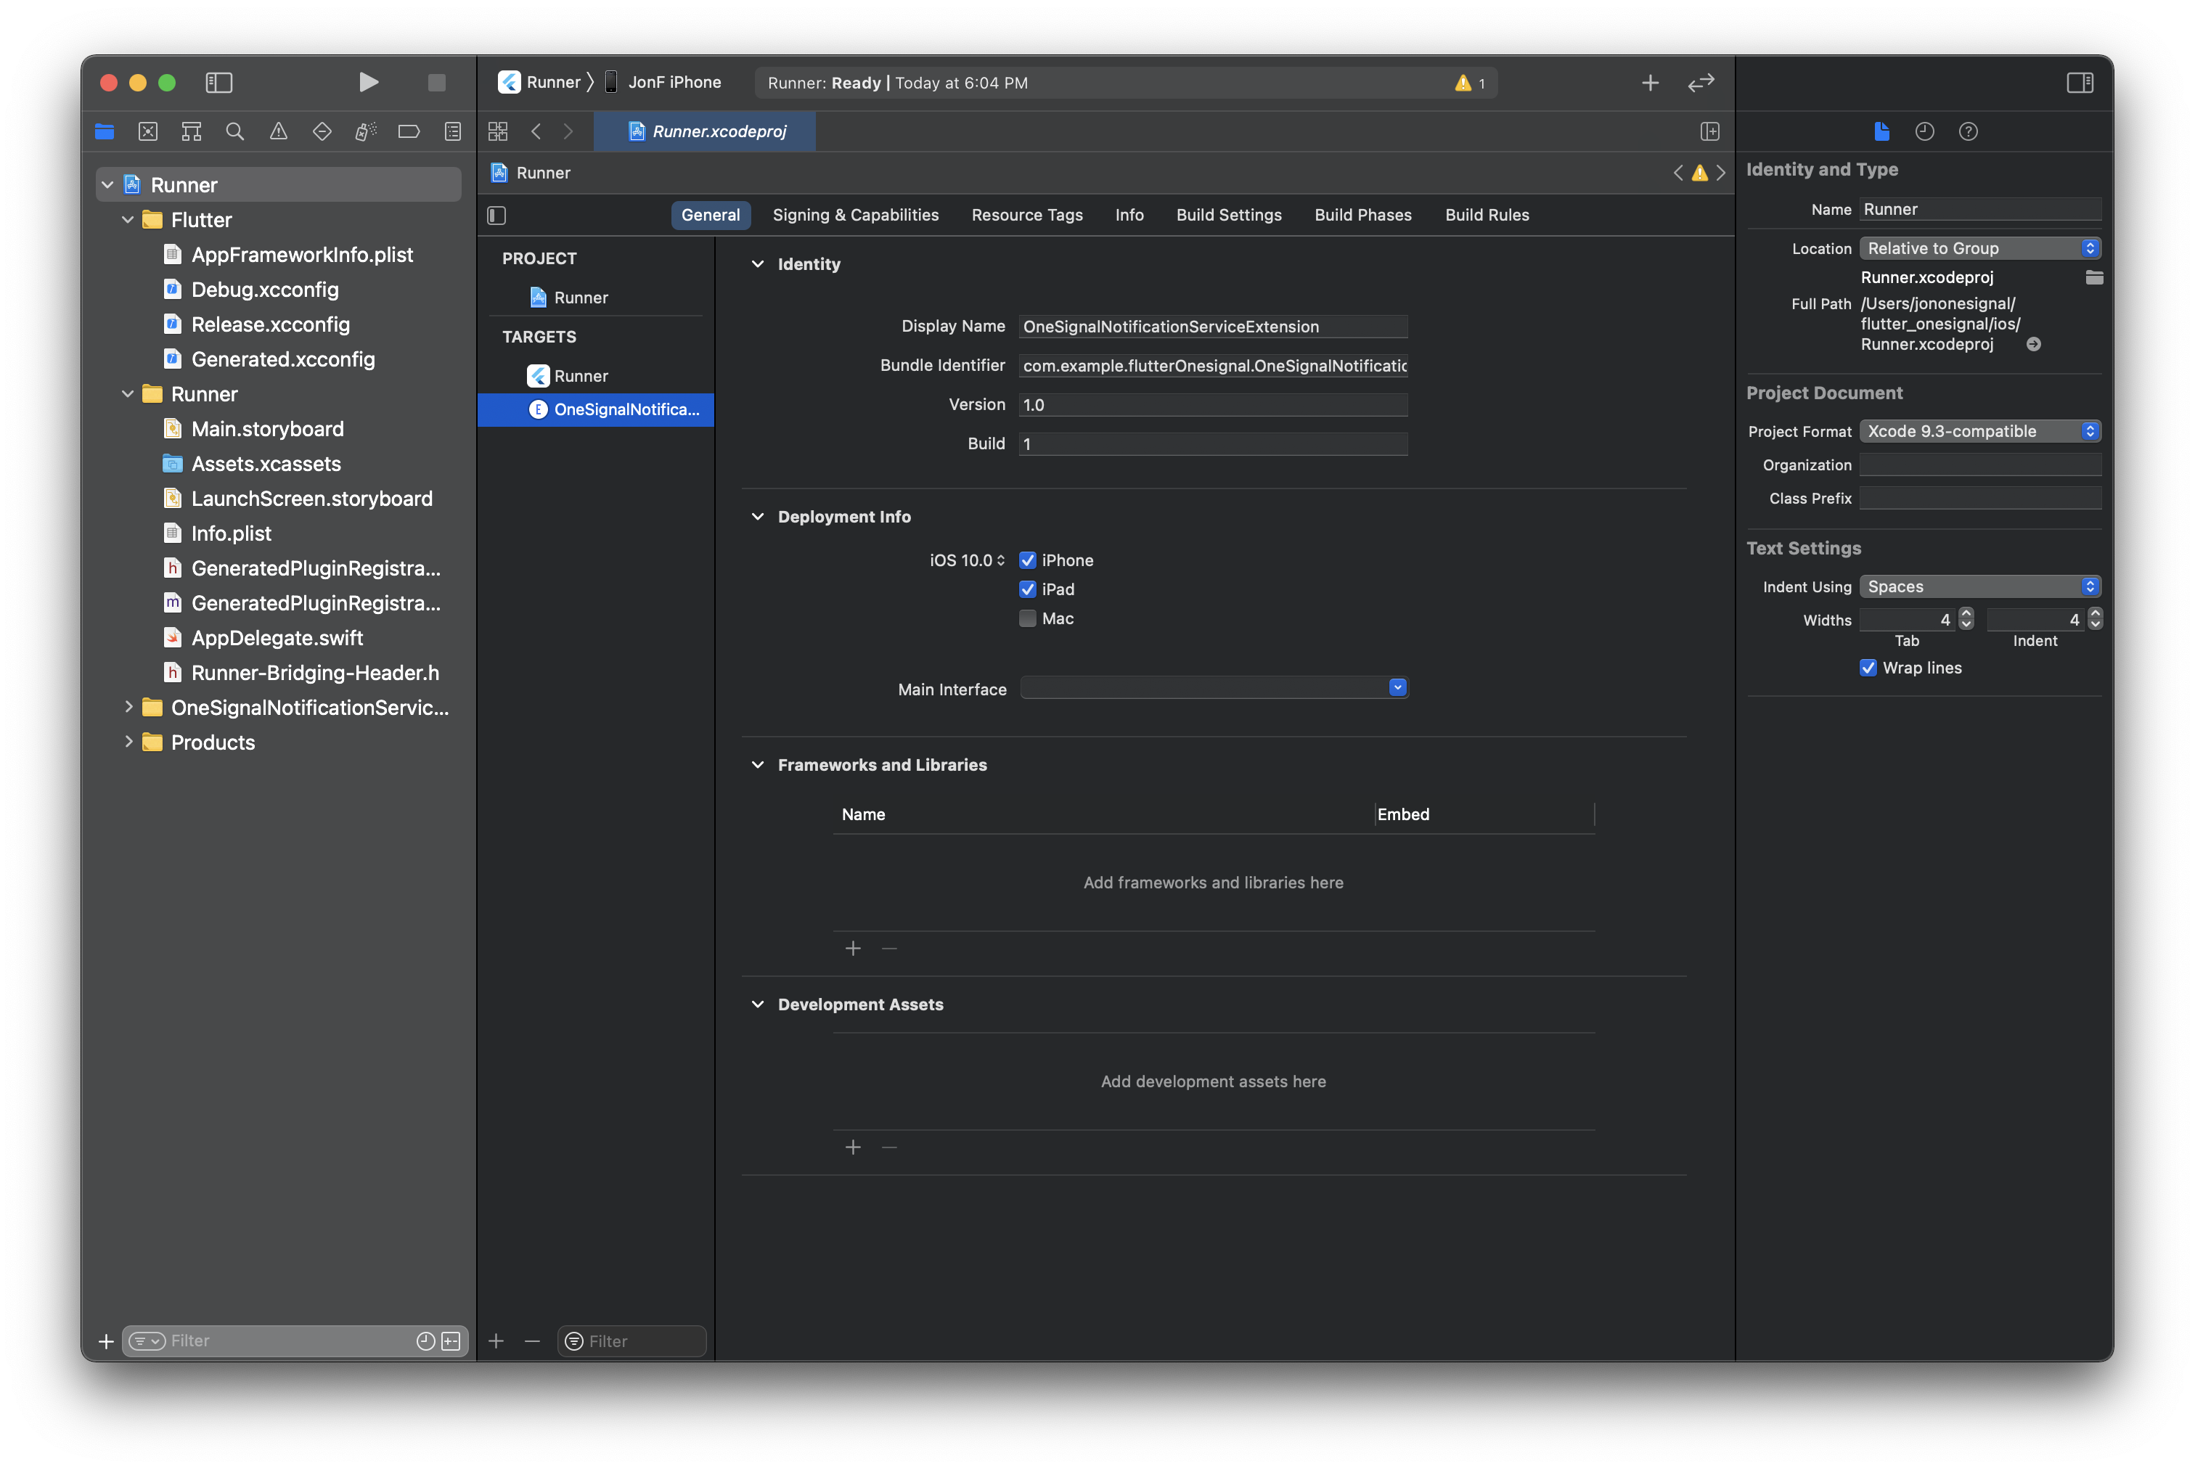
Task: Add a new target with plus button
Action: [x=496, y=1341]
